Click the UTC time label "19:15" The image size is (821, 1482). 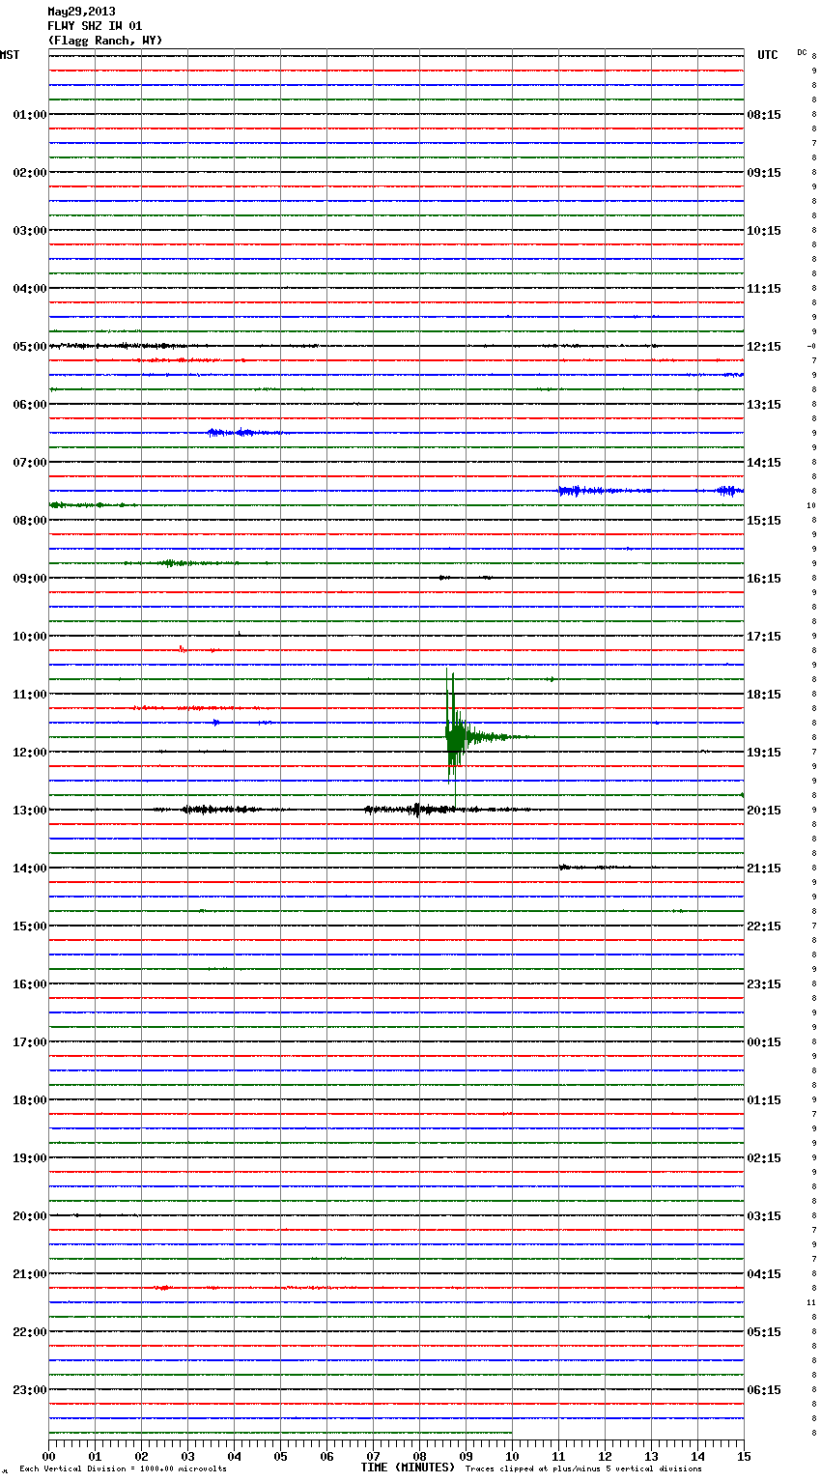(764, 753)
